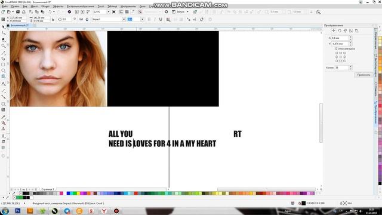This screenshot has height=215, width=382.
Task: Choose Skew icon in Transformations docker
Action: (357, 30)
